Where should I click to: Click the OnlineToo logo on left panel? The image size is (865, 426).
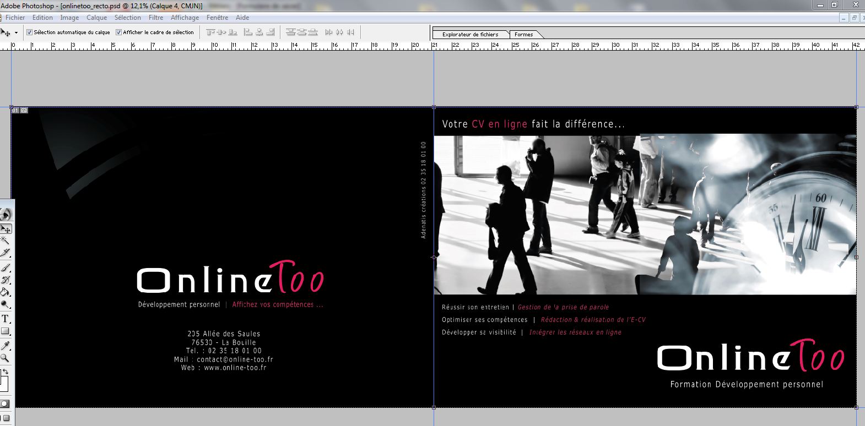(x=230, y=277)
